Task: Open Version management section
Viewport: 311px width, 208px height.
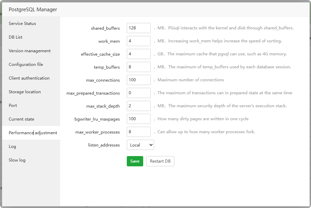Action: pos(30,51)
